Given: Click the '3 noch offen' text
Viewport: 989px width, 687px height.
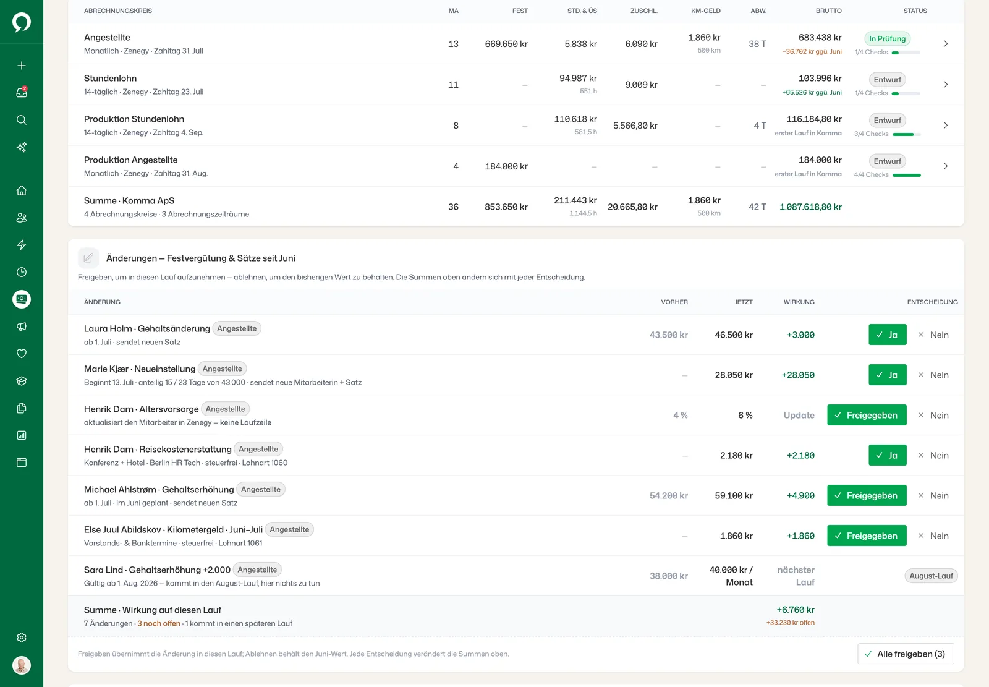Looking at the screenshot, I should (159, 623).
